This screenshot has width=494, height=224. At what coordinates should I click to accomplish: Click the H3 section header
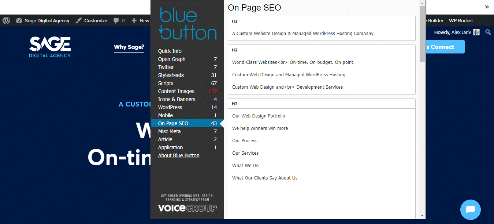click(322, 104)
